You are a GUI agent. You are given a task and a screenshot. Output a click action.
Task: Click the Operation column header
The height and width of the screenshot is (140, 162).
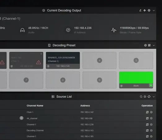[147, 106]
